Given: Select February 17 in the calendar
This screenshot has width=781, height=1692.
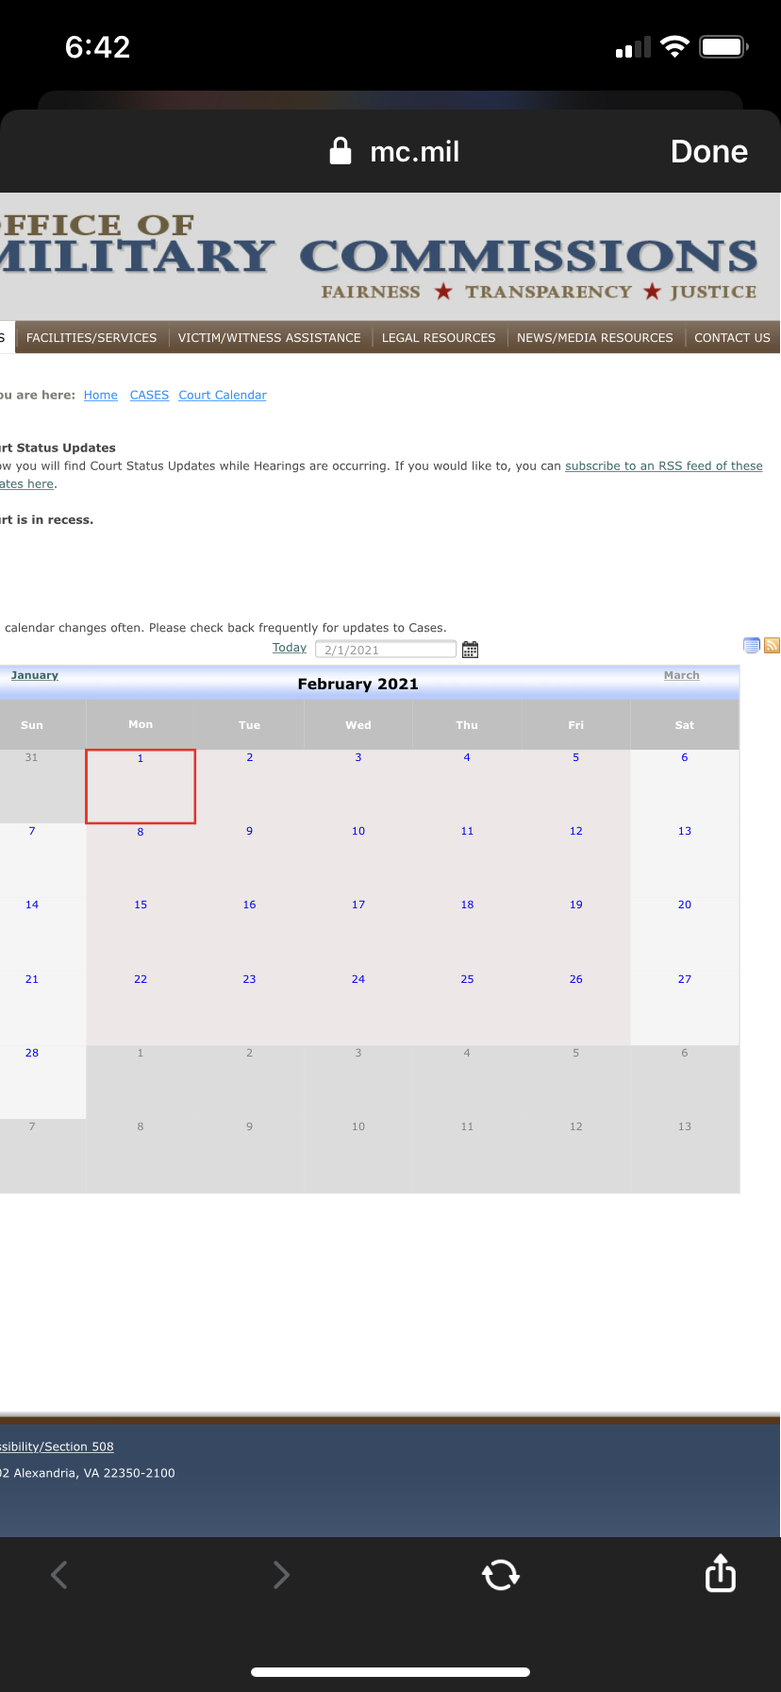Looking at the screenshot, I should [358, 905].
